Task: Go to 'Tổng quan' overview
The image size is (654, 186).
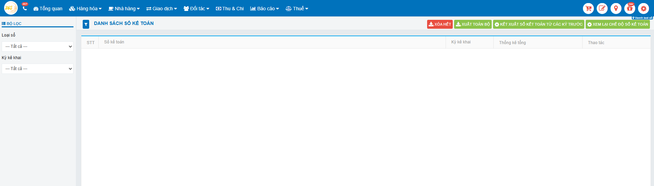Action: coord(48,9)
